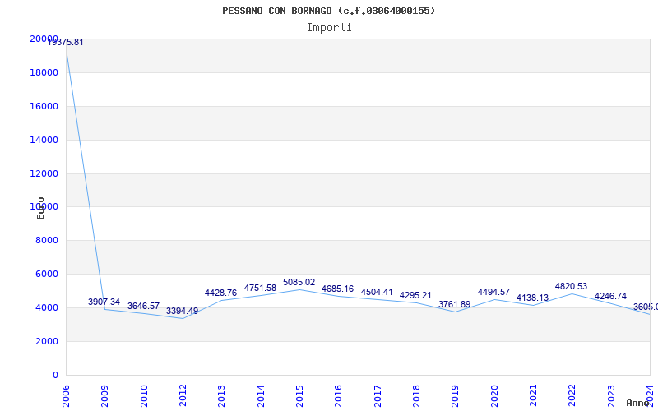This screenshot has width=658, height=411.
Task: Select the 4246.74 data label
Action: tap(610, 297)
